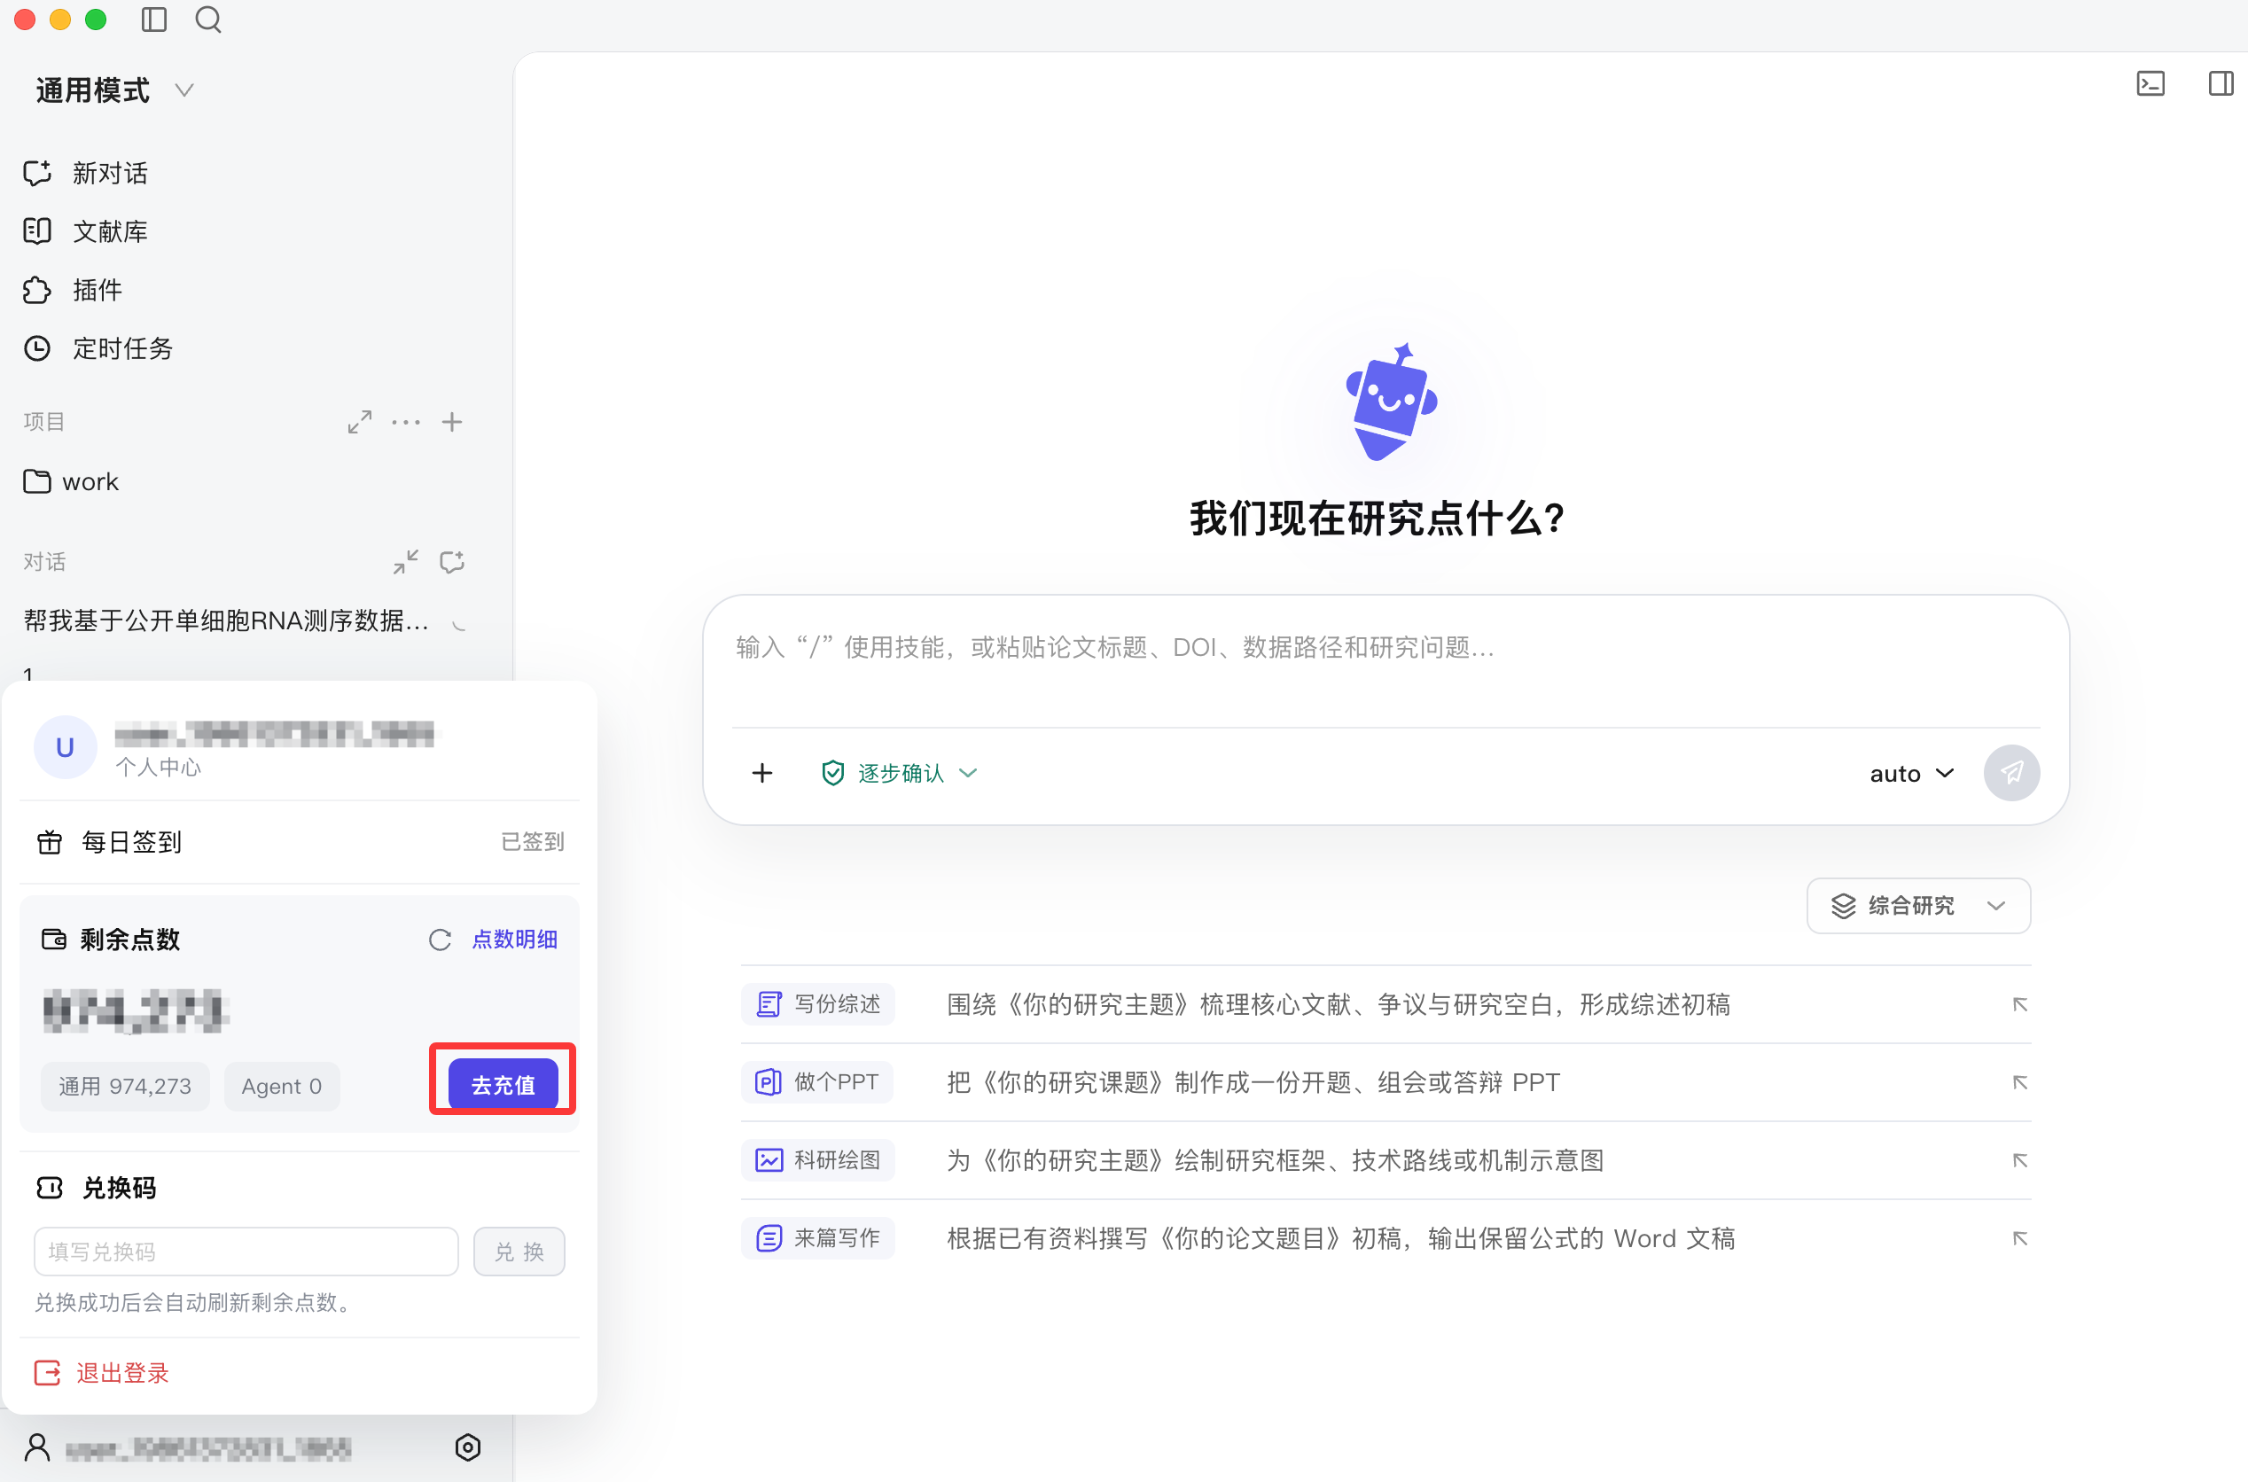The height and width of the screenshot is (1482, 2248).
Task: Click the user account name at the bottom of sidebar
Action: [208, 1448]
